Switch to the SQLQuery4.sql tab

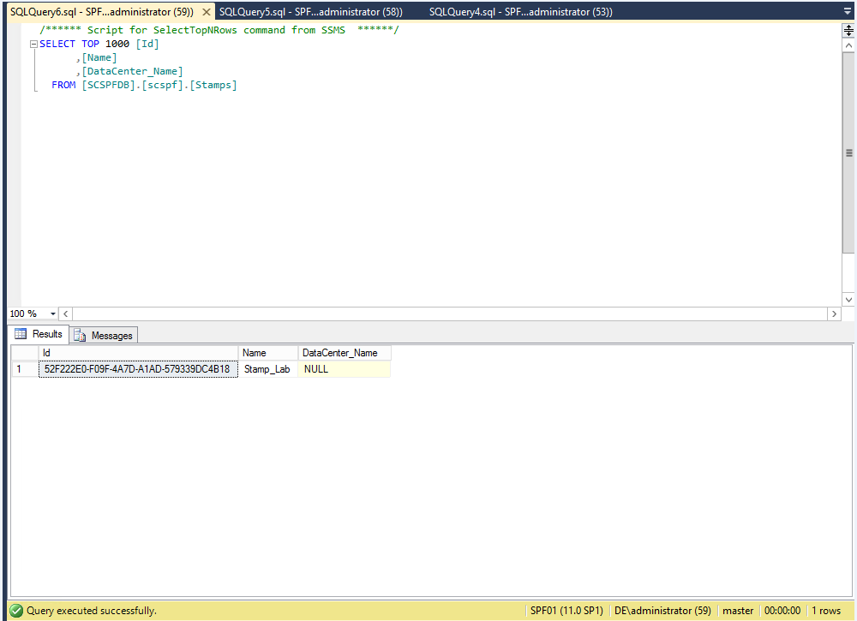click(520, 12)
